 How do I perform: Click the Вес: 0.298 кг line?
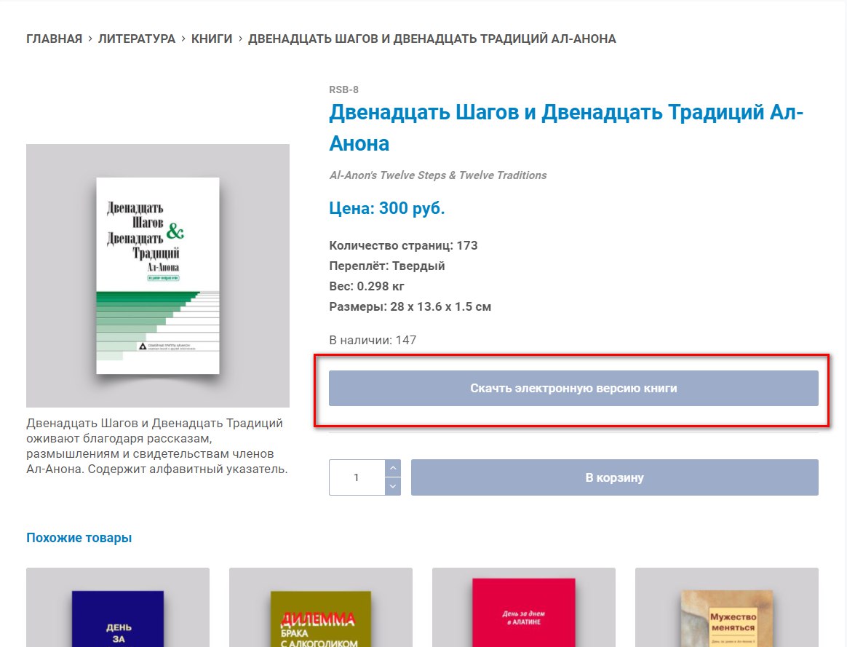tap(366, 286)
